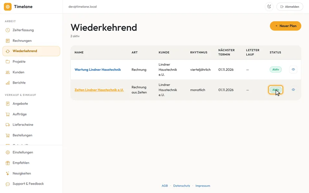
Task: Open Empfehlen in the sidebar
Action: (x=31, y=163)
